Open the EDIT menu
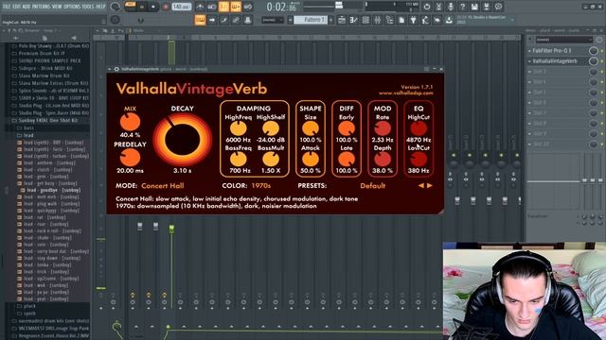The image size is (606, 340). coord(17,7)
